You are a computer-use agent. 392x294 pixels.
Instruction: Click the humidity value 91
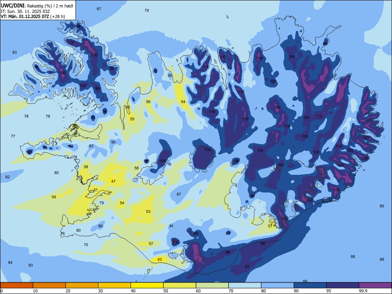pos(171,226)
